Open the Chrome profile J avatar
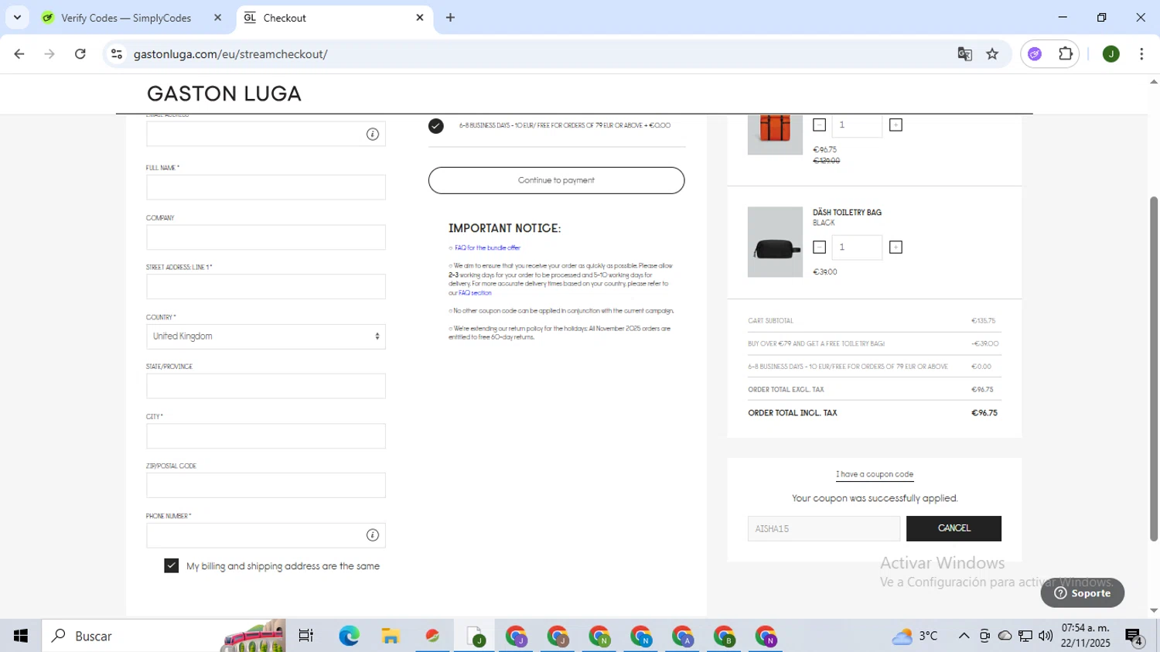Screen dimensions: 1160x652 (1111, 54)
